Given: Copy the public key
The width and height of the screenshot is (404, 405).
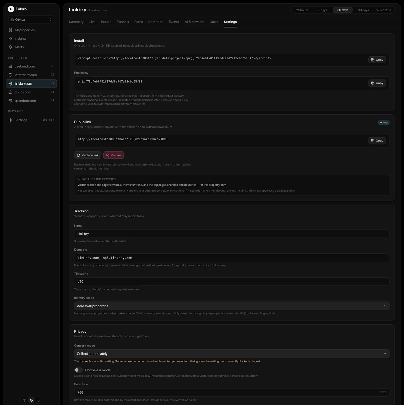Looking at the screenshot, I should click(377, 83).
